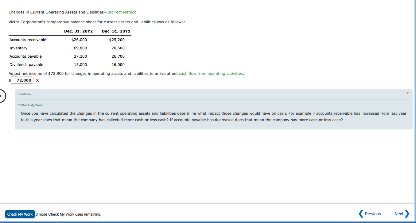Click the Dec. 31, 20Y2 column header

coord(78,31)
